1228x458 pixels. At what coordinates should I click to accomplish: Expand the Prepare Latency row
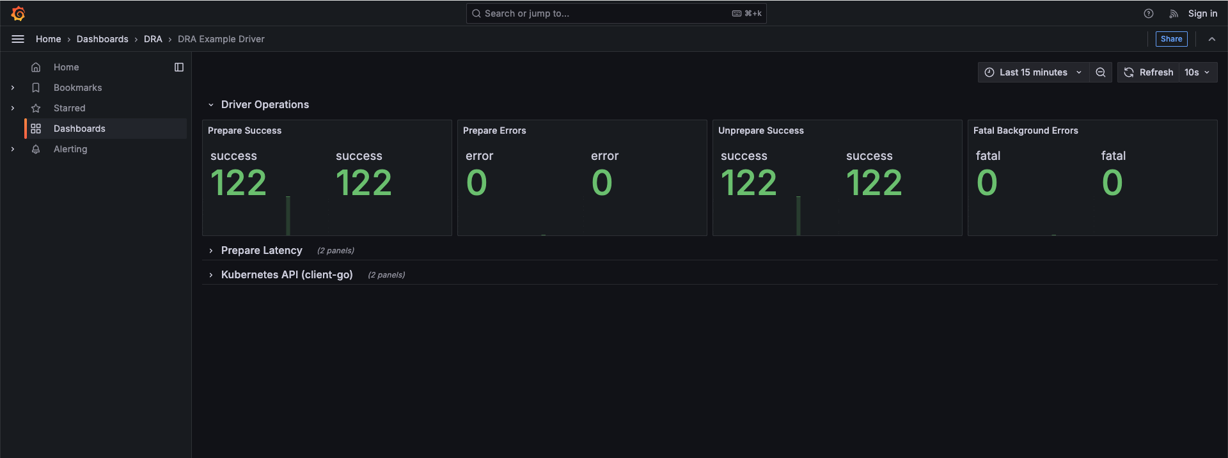coord(211,251)
